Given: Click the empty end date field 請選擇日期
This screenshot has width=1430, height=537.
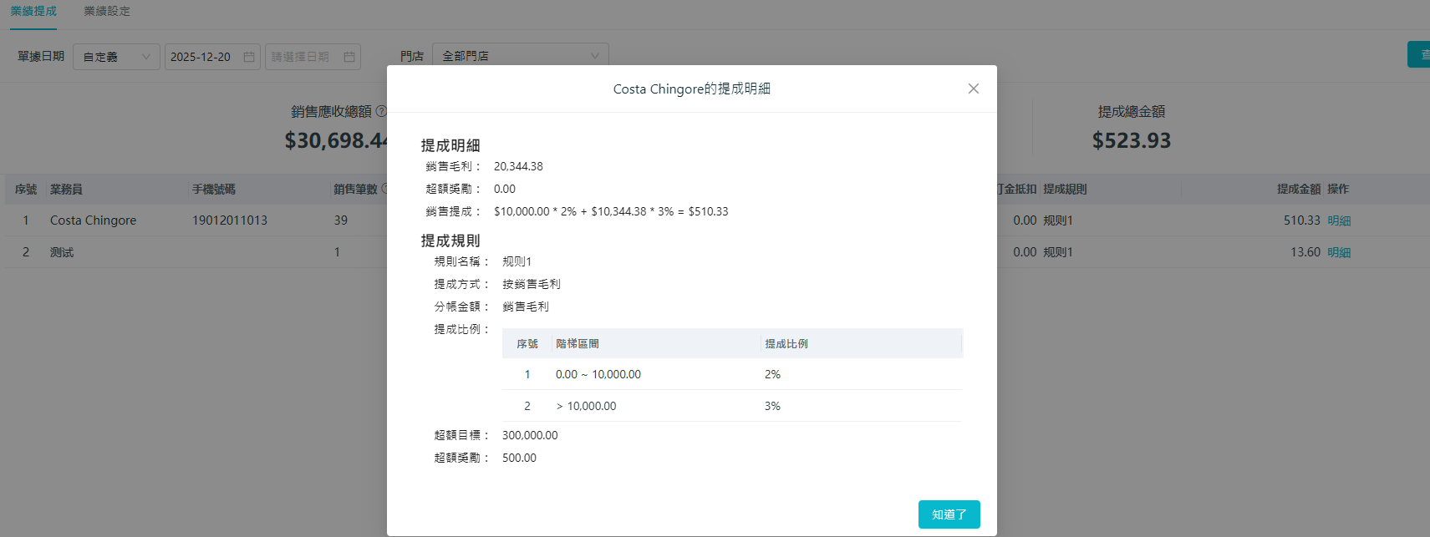Looking at the screenshot, I should click(303, 57).
